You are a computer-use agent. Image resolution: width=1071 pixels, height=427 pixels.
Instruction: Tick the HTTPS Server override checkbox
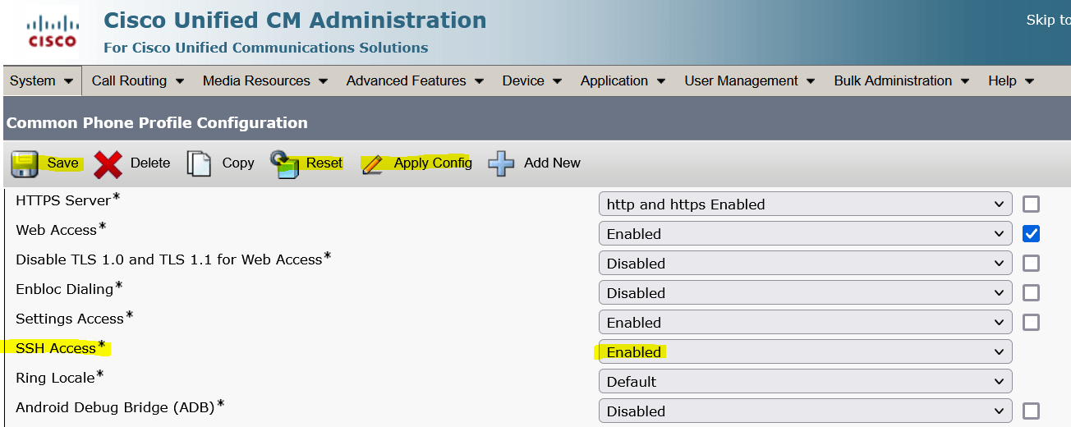[1032, 204]
